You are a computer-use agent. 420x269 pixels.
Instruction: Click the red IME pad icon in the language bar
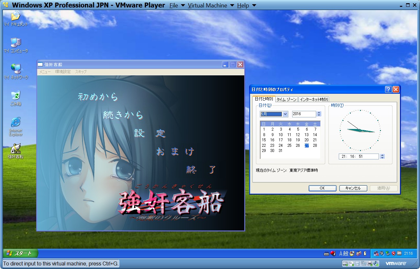click(333, 253)
